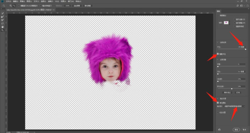250x133 pixels.
Task: Collapse the Edge Detection section
Action: [217, 42]
